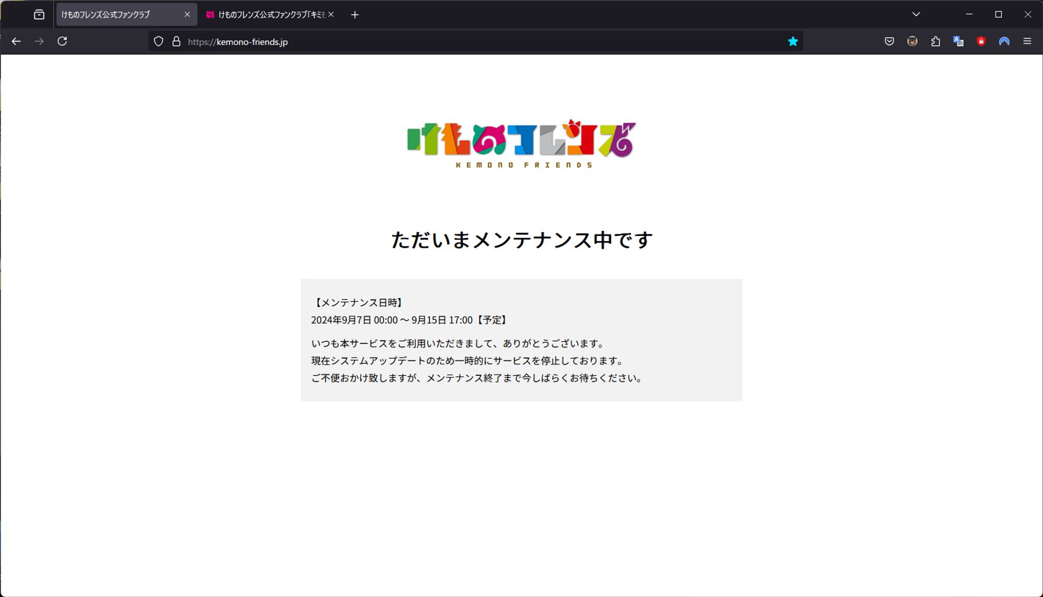
Task: Open Firefox View at tab bar start
Action: click(x=39, y=15)
